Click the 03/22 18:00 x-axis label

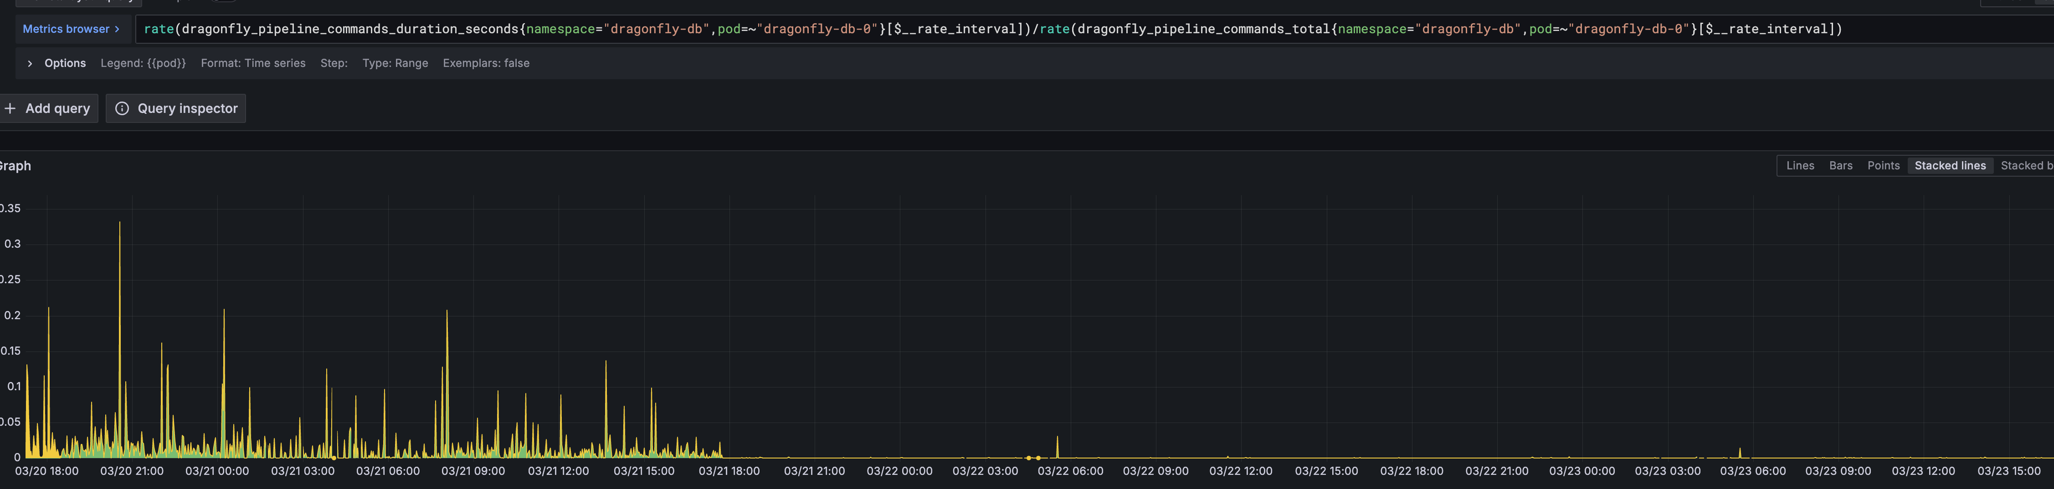tap(1412, 472)
